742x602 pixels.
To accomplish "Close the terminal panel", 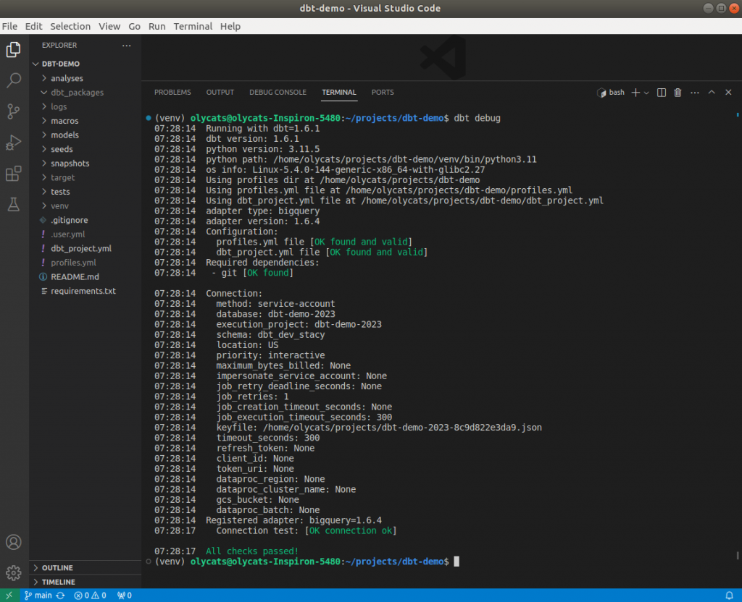I will pos(728,93).
